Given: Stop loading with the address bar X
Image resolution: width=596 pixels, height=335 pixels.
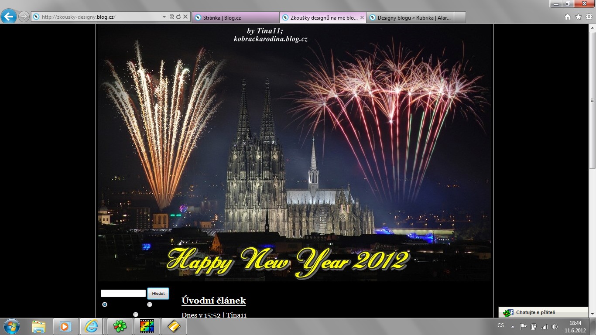Looking at the screenshot, I should coord(185,17).
